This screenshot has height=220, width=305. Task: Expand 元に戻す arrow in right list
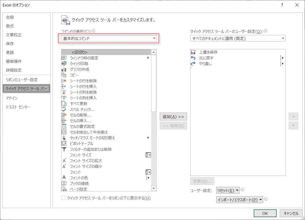tap(282, 58)
